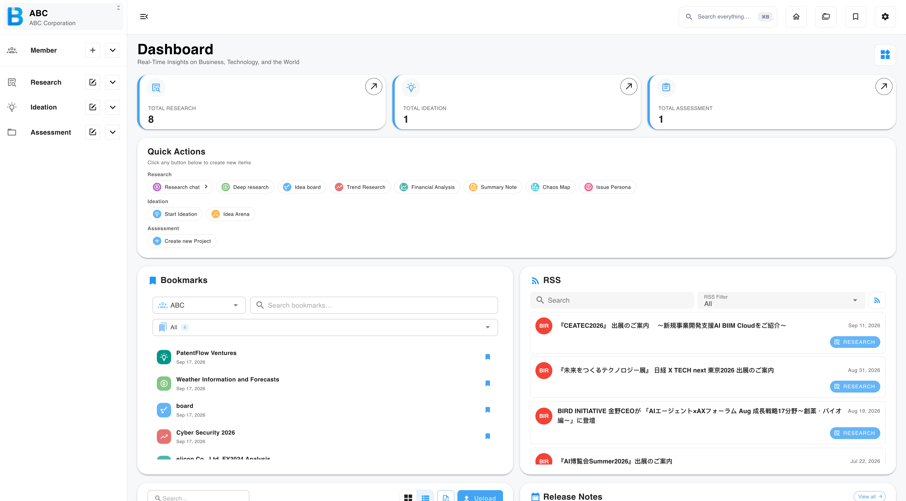Open the ABC workspace switcher
906x501 pixels.
tap(63, 16)
